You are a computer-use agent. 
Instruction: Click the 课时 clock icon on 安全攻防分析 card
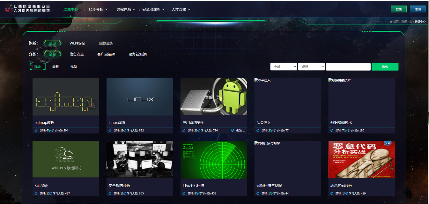[110, 193]
